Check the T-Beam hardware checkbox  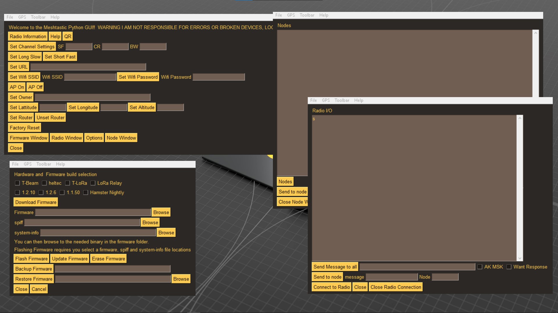pyautogui.click(x=17, y=183)
